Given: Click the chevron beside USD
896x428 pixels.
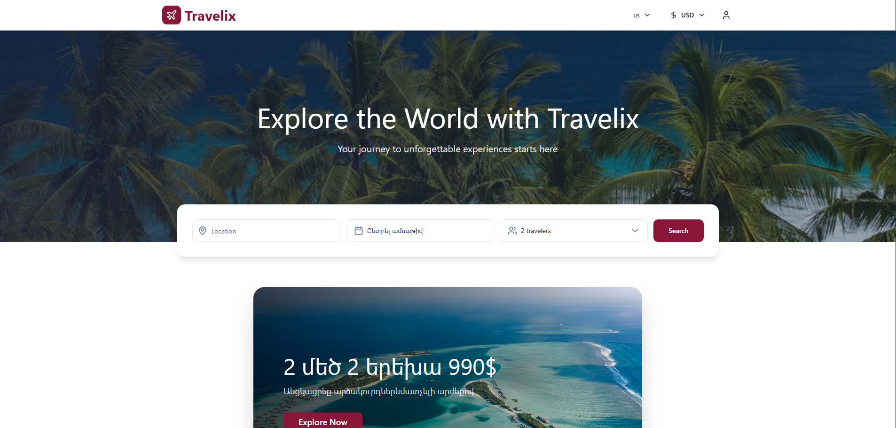Looking at the screenshot, I should click(x=702, y=15).
